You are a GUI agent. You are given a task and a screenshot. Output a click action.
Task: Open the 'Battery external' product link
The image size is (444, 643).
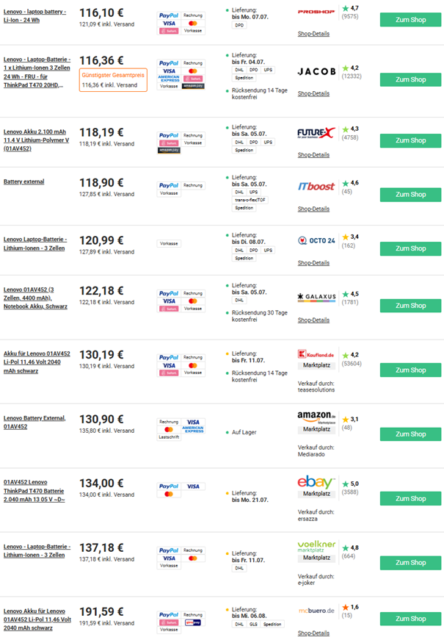tap(24, 182)
